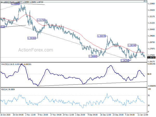
Task: Click the MACD 0.00 zero-line label
Action: pyautogui.click(x=150, y=74)
